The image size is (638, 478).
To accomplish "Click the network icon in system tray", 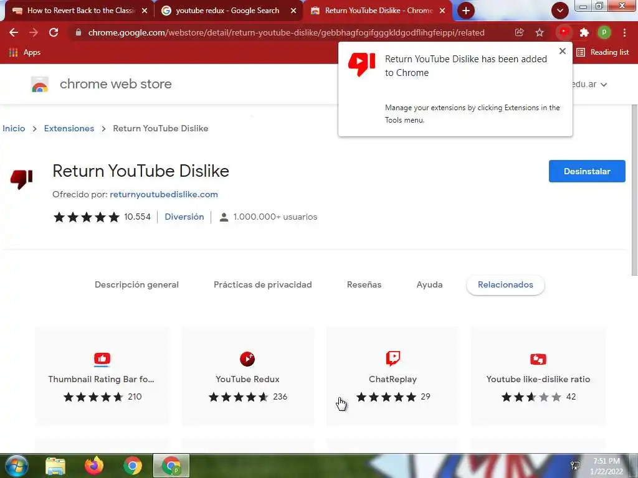I will point(575,466).
